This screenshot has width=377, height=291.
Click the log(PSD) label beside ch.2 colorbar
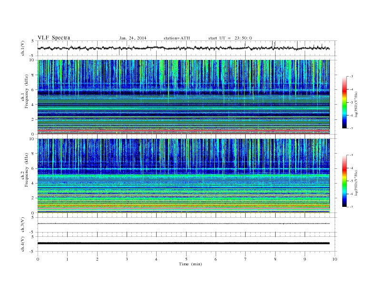(x=356, y=183)
